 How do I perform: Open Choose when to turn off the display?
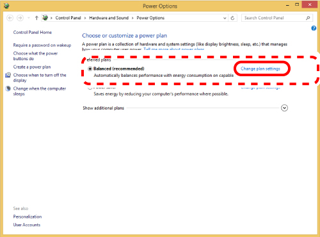40,78
